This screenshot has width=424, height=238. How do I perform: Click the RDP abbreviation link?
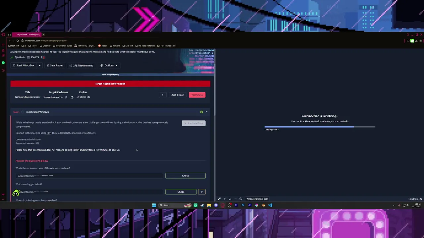tap(49, 133)
